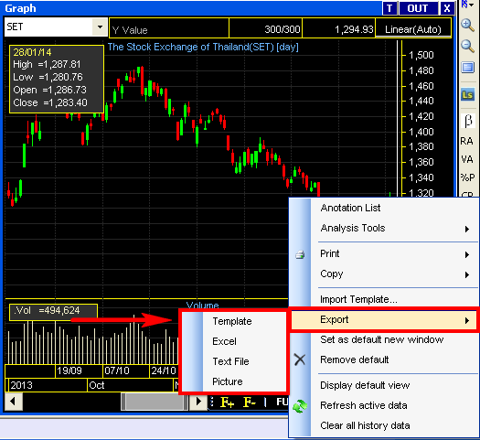Image resolution: width=480 pixels, height=440 pixels.
Task: Open the list view icon in sidebar
Action: click(x=467, y=68)
